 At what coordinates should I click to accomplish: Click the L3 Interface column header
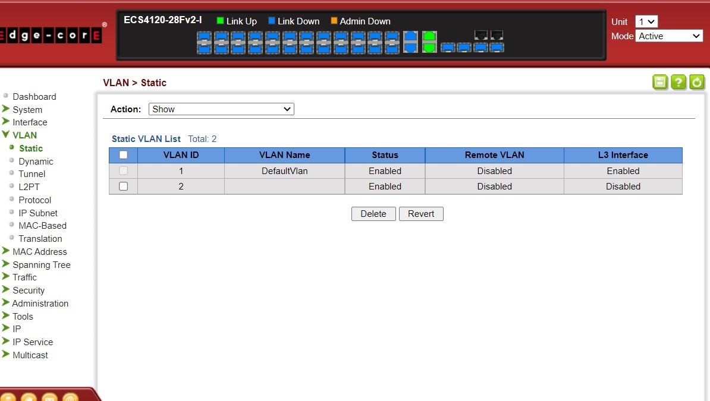[x=623, y=155]
